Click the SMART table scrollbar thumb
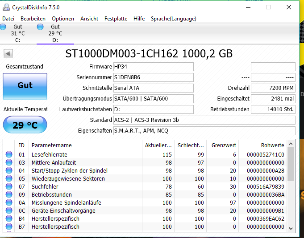304x238 pixels. coord(291,164)
